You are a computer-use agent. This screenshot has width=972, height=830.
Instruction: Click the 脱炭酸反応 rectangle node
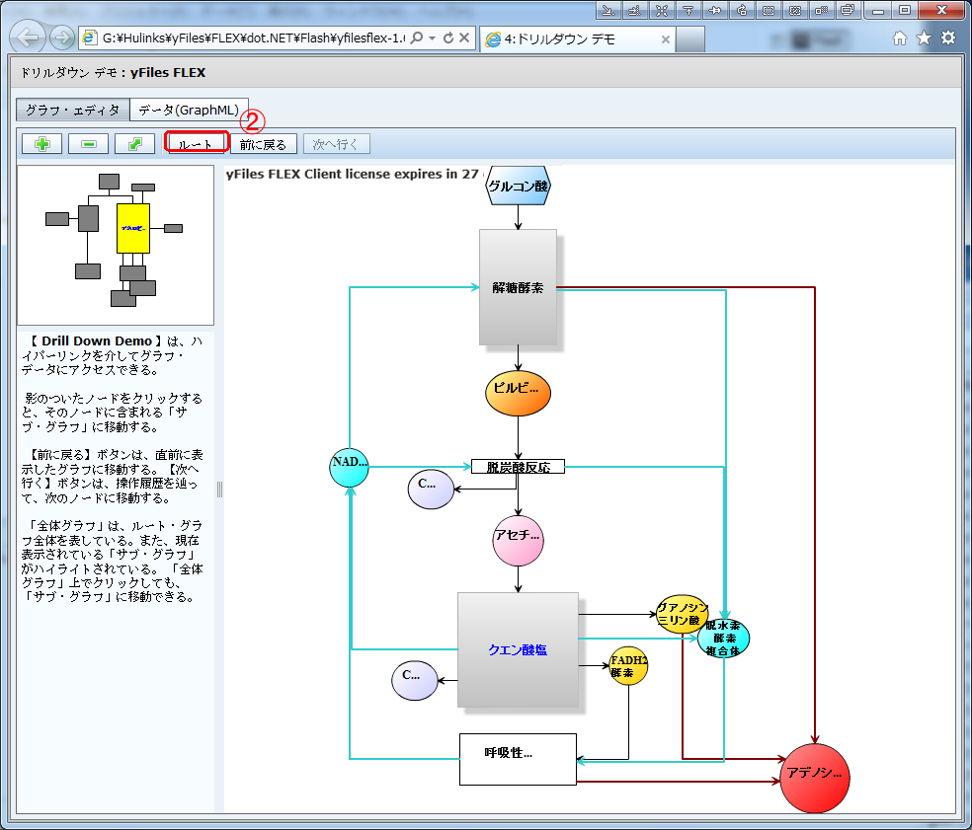point(518,467)
